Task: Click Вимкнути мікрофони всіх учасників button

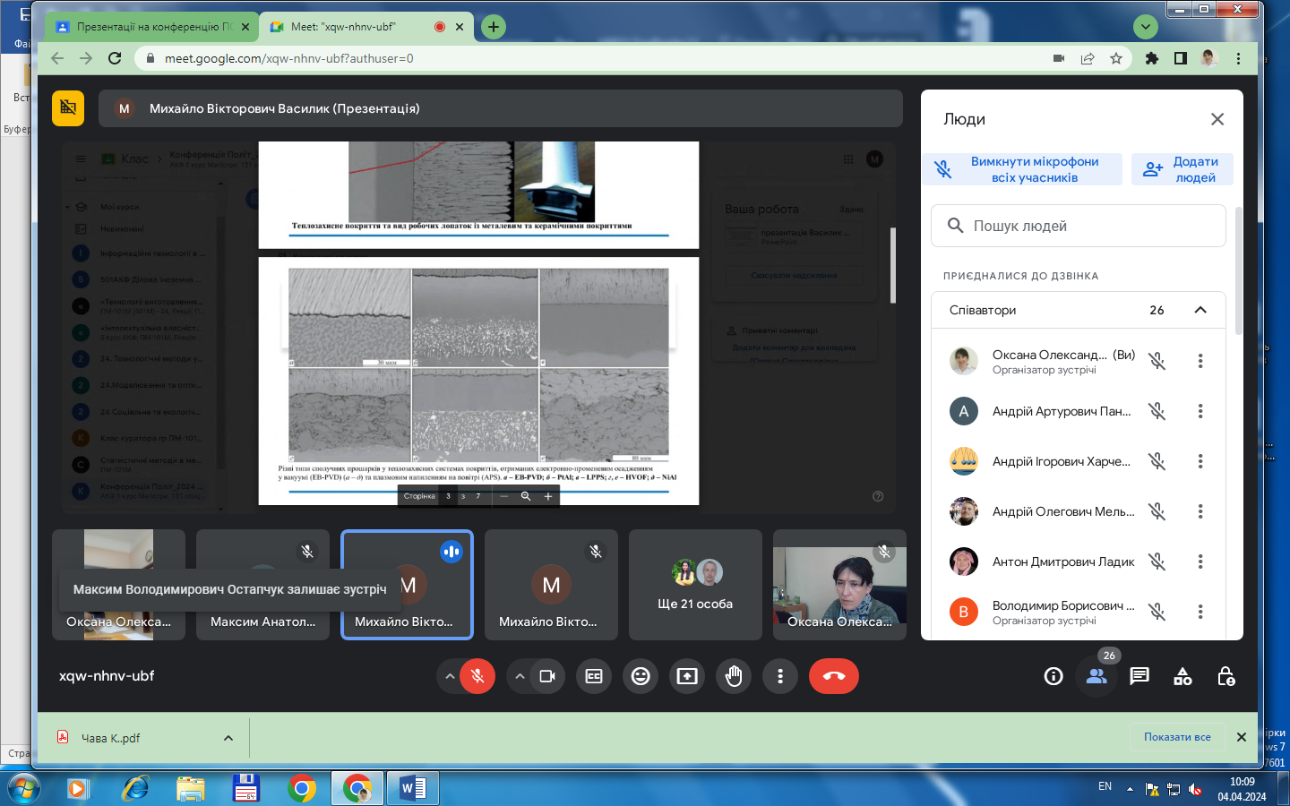Action: [1022, 169]
